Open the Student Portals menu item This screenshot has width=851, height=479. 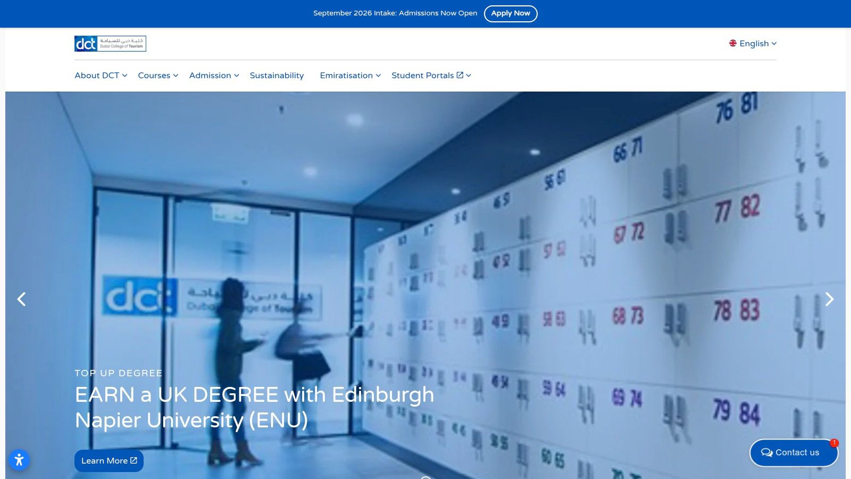click(423, 76)
